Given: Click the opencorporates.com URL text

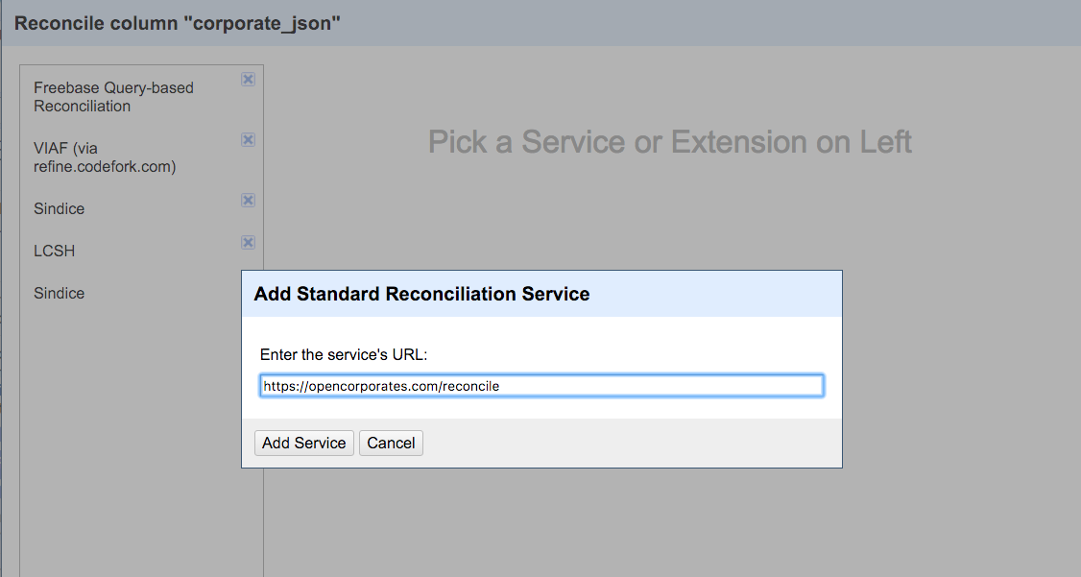Looking at the screenshot, I should [x=382, y=386].
